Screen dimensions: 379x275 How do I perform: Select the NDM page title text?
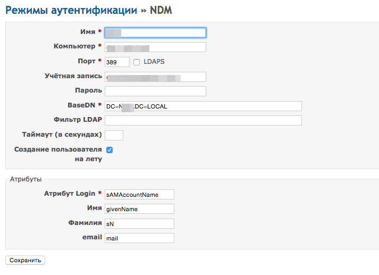(x=161, y=11)
